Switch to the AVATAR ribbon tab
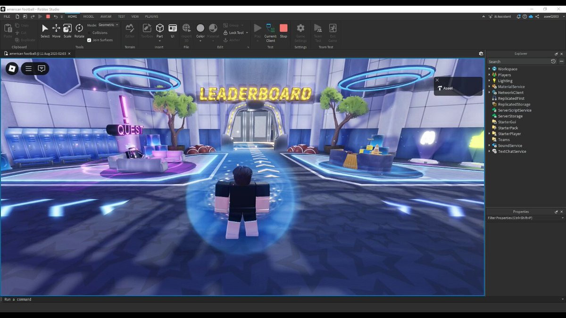The width and height of the screenshot is (566, 318). pyautogui.click(x=106, y=16)
